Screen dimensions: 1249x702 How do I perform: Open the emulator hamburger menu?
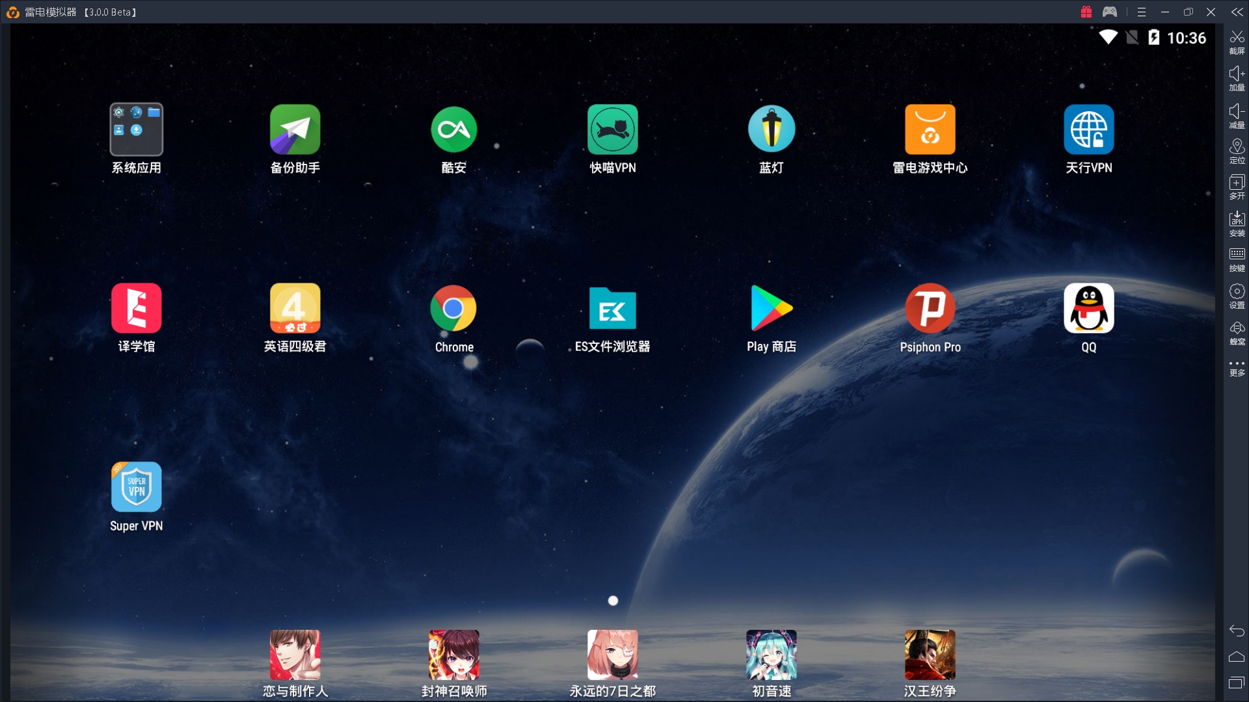[1141, 12]
